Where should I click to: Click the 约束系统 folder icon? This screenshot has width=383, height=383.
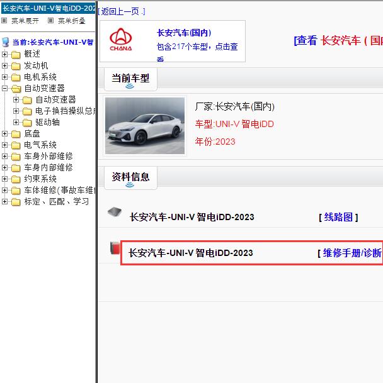[16, 179]
